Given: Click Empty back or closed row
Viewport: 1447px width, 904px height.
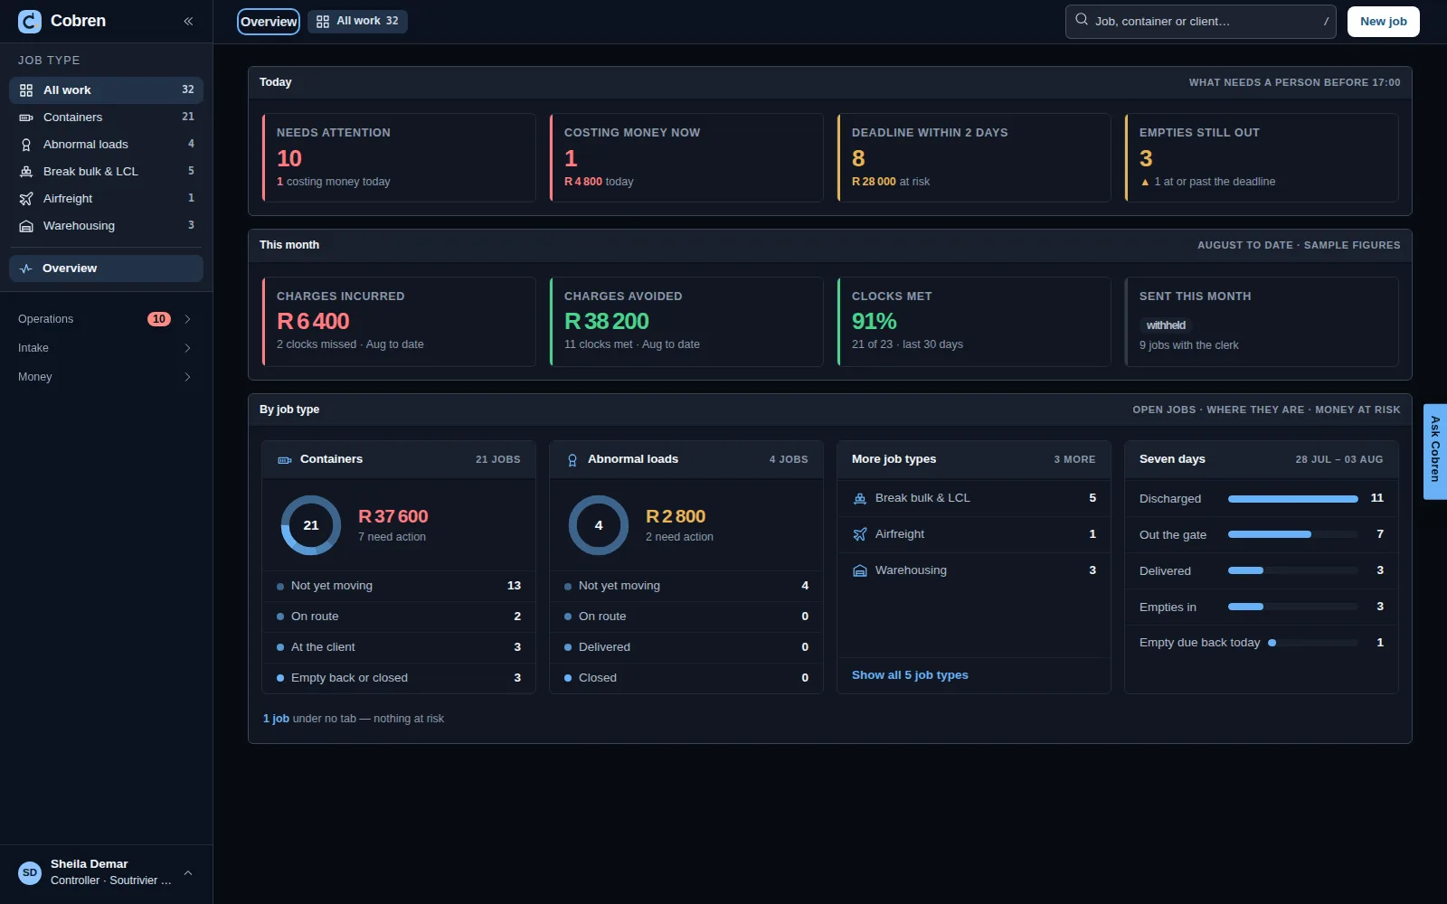Looking at the screenshot, I should pos(399,678).
